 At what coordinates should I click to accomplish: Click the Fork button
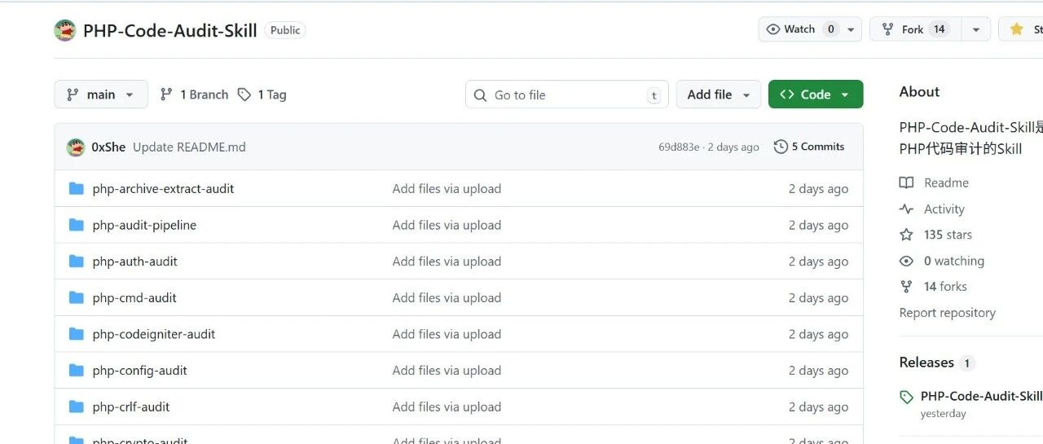[915, 29]
